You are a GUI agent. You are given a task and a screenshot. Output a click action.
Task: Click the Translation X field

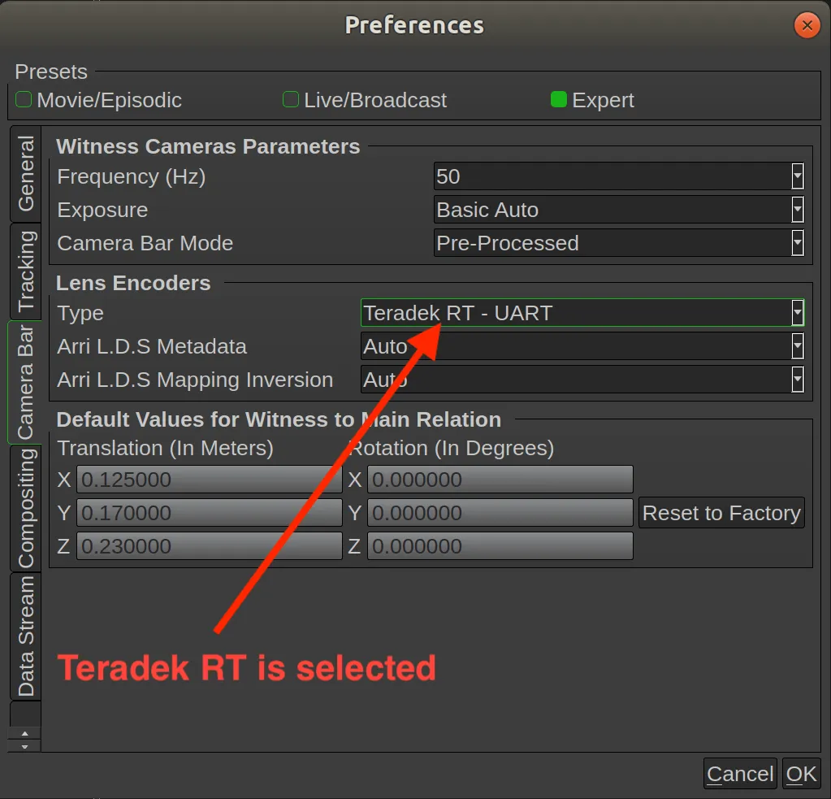coord(210,480)
